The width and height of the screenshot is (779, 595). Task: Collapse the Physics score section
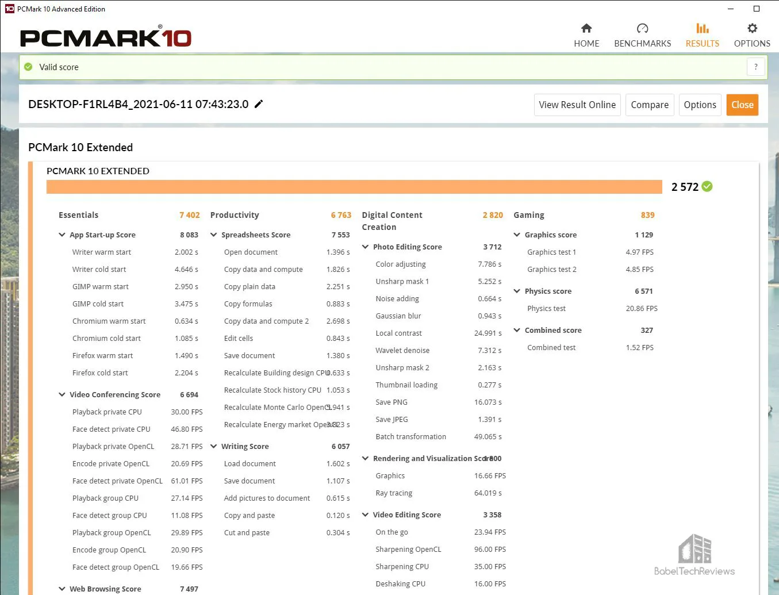pos(517,291)
